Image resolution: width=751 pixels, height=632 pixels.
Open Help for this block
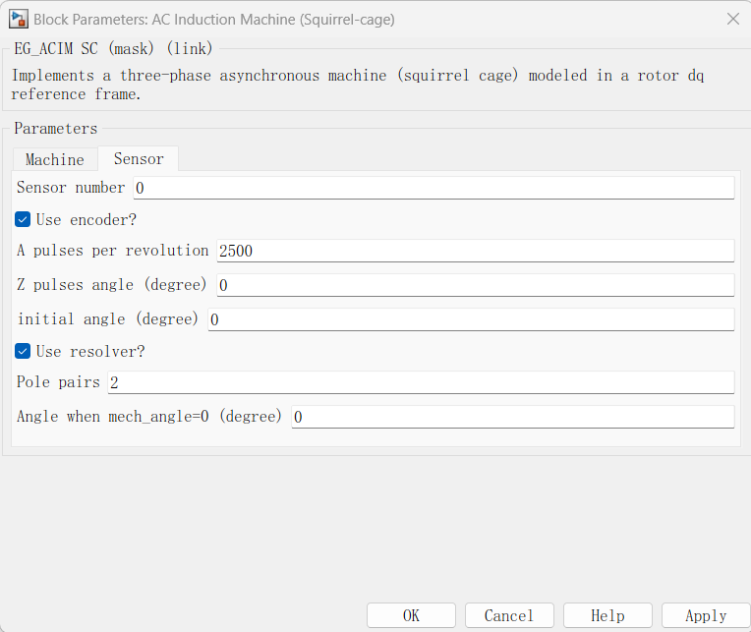[x=607, y=615]
